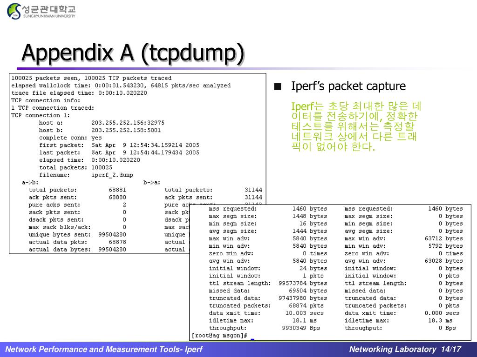The width and height of the screenshot is (477, 357).
Task: Click the green Korean Iperf description paragraph
Action: tap(356, 126)
